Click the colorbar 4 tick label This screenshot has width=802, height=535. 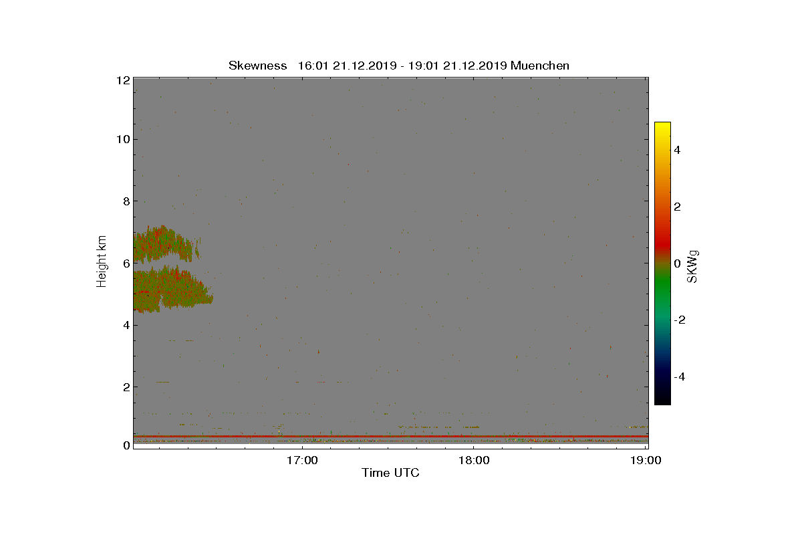[677, 150]
